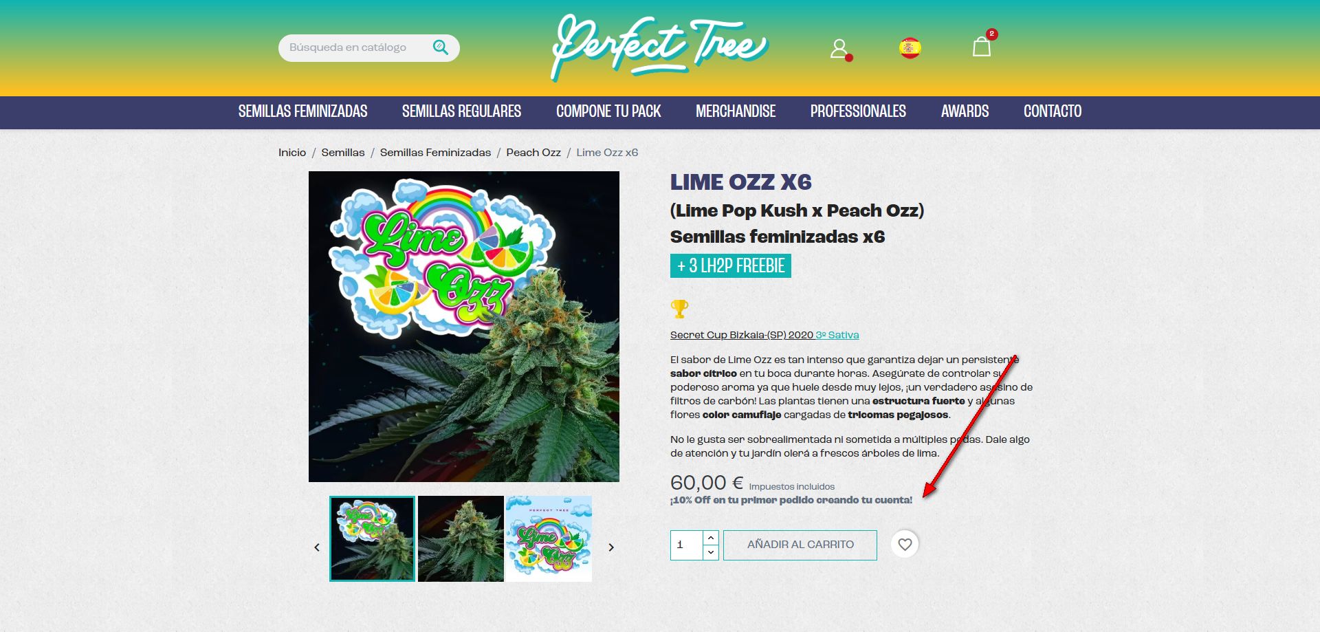Go to the Awards menu item
1320x632 pixels.
(x=965, y=111)
